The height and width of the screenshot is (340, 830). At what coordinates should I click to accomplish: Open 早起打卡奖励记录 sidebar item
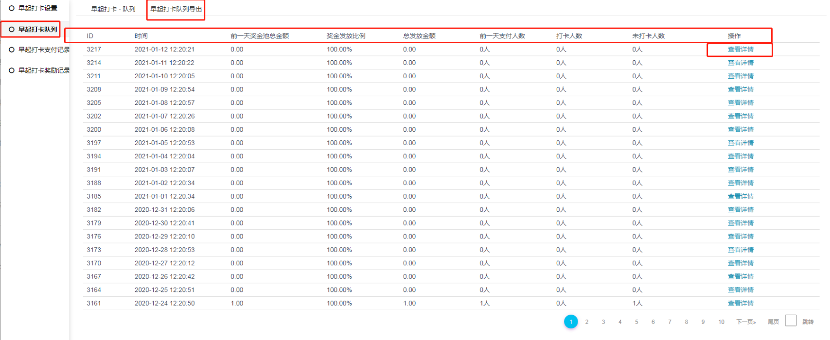44,70
